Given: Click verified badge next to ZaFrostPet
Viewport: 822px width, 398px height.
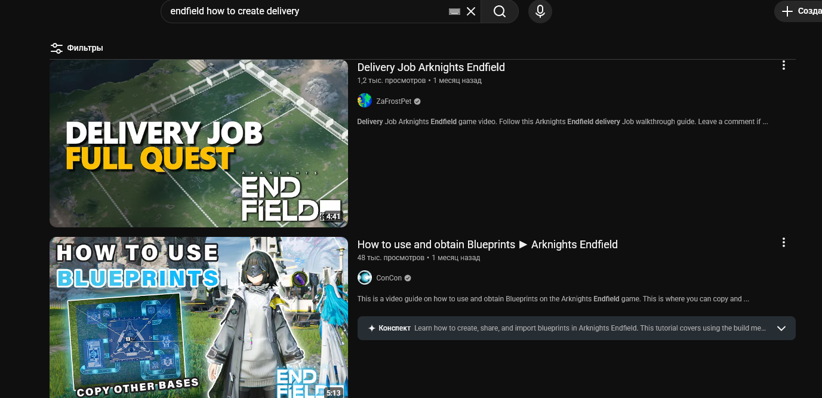Looking at the screenshot, I should click(x=417, y=101).
